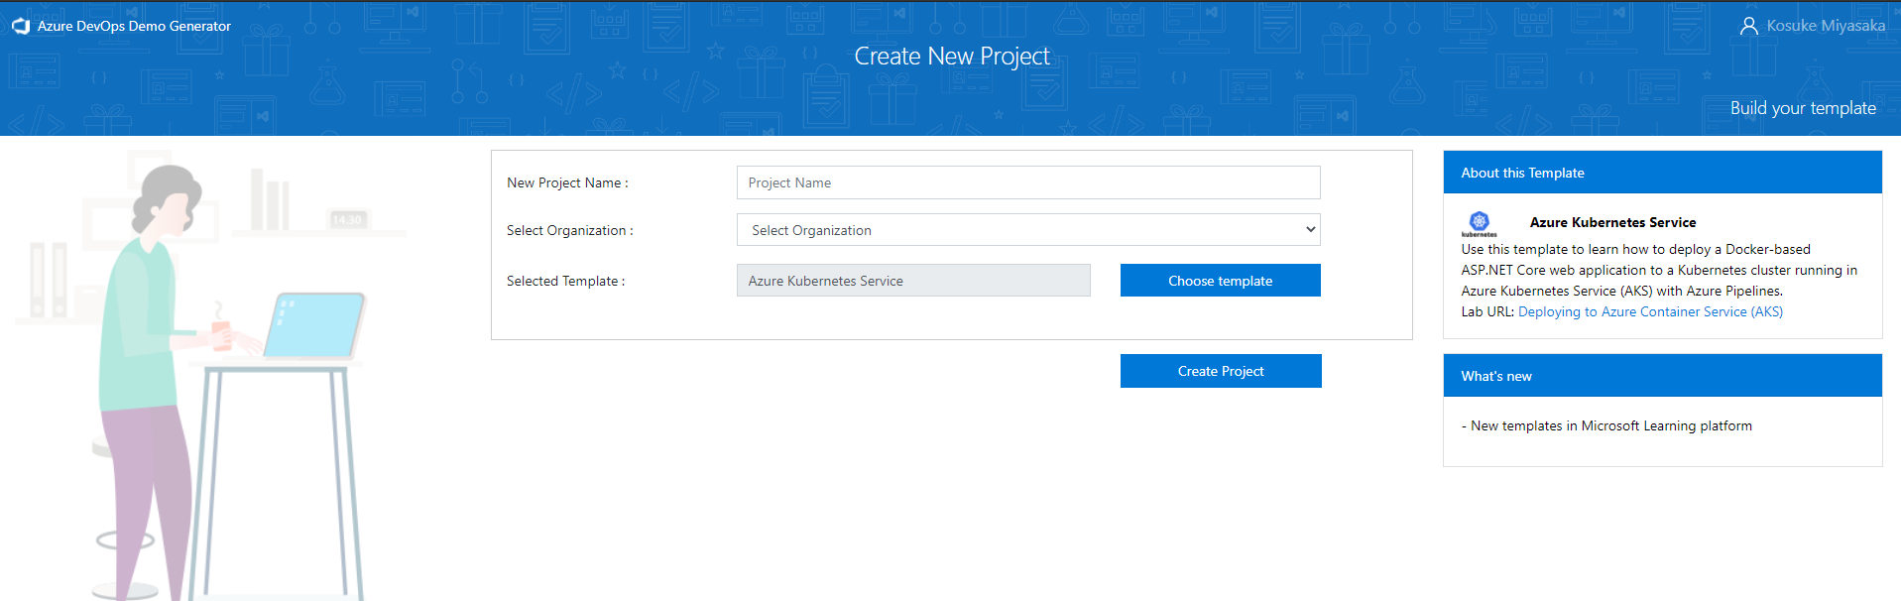
Task: Click the Selected Template label
Action: tap(566, 281)
